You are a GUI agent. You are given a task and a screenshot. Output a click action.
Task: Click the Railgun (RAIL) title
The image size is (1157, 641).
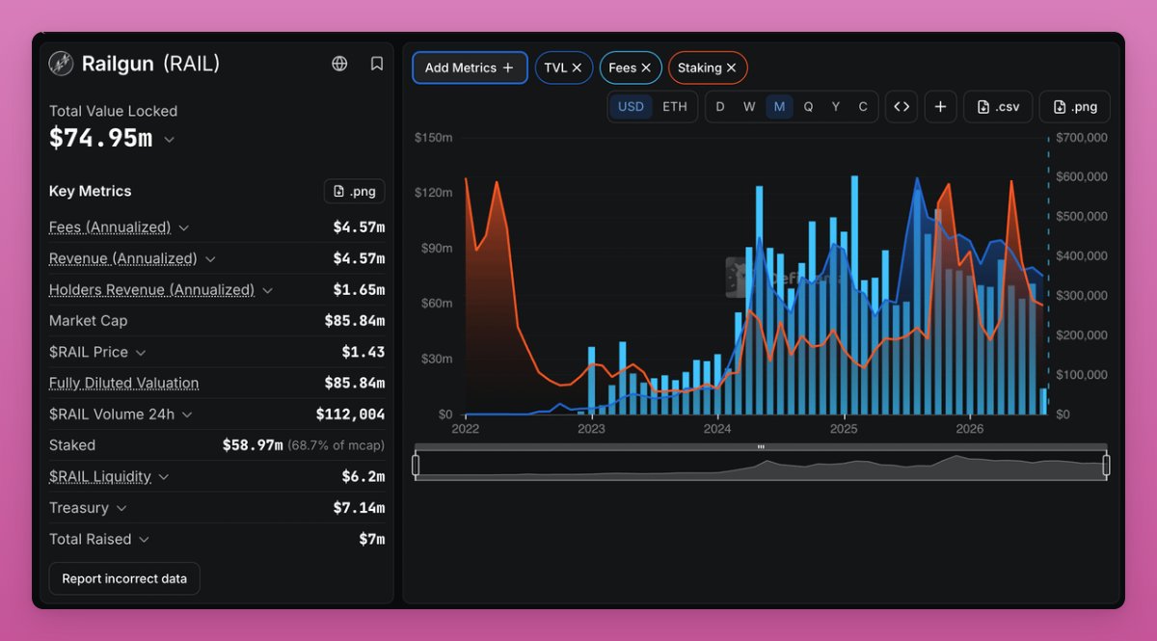pos(150,64)
